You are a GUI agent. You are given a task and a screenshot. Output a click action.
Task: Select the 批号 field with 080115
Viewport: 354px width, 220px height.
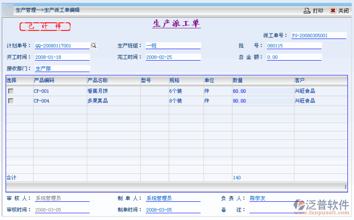click(x=294, y=46)
